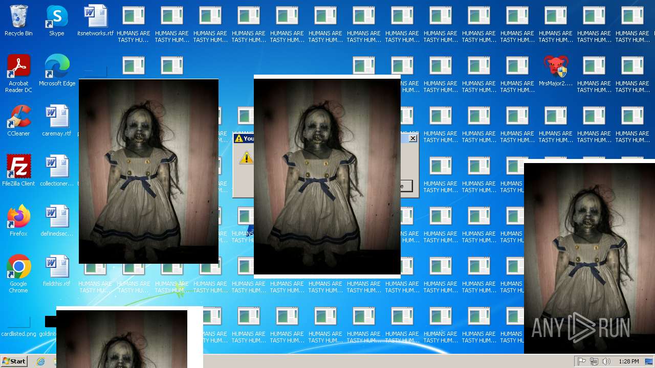Click the doll picture overlapping the warning dialog
This screenshot has height=368, width=655.
[x=327, y=176]
